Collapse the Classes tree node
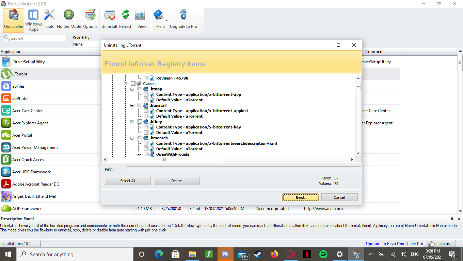 (x=125, y=84)
